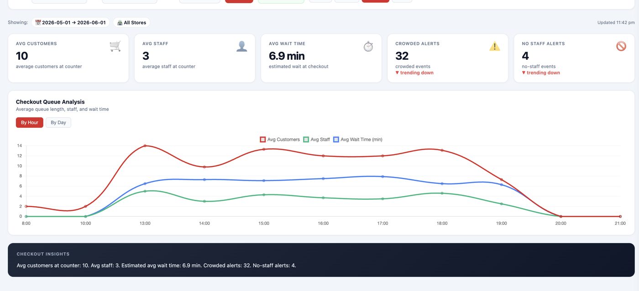Image resolution: width=639 pixels, height=291 pixels.
Task: Toggle Avg Wait Time series via blue legend box
Action: pyautogui.click(x=336, y=140)
